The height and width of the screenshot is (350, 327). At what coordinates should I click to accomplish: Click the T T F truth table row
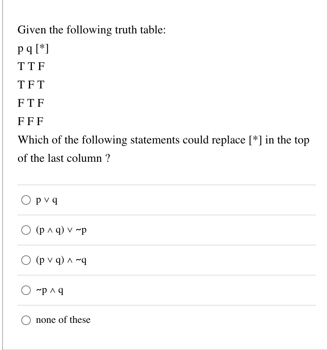31,66
